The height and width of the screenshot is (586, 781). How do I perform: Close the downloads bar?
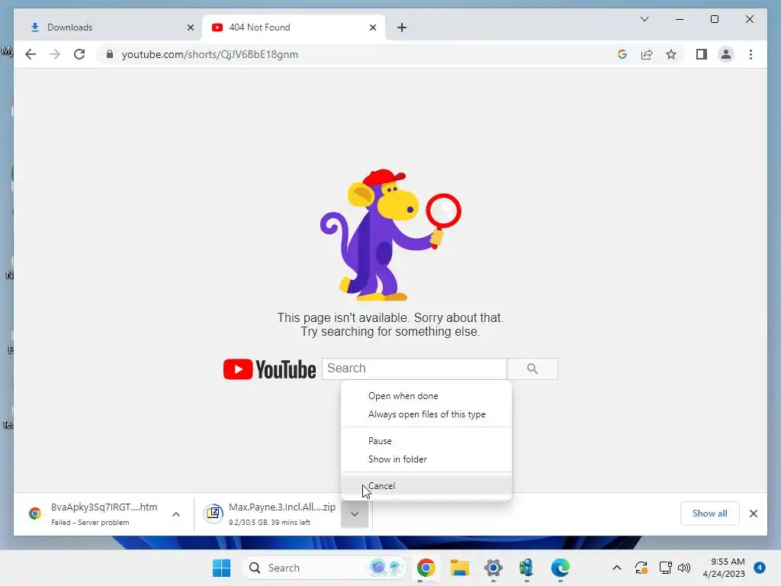pyautogui.click(x=753, y=514)
